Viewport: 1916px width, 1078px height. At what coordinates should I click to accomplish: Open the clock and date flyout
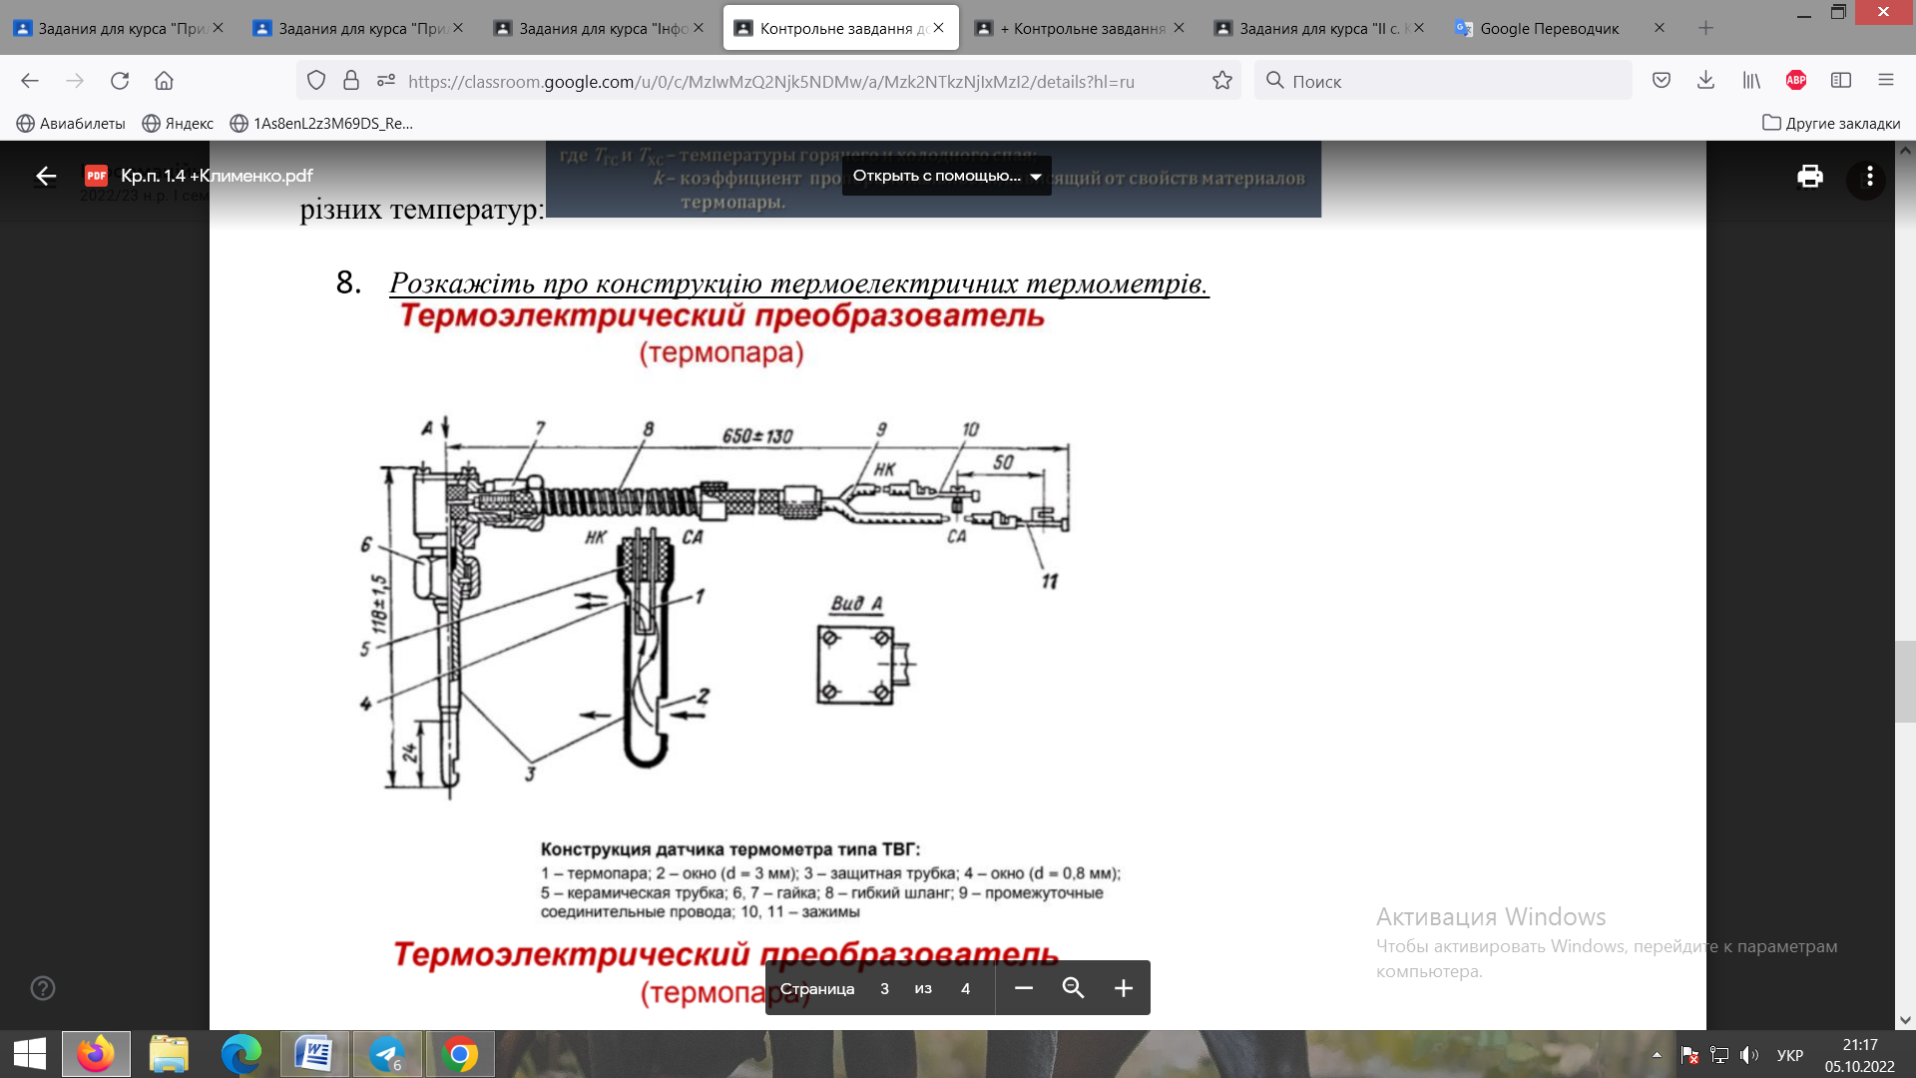point(1860,1055)
